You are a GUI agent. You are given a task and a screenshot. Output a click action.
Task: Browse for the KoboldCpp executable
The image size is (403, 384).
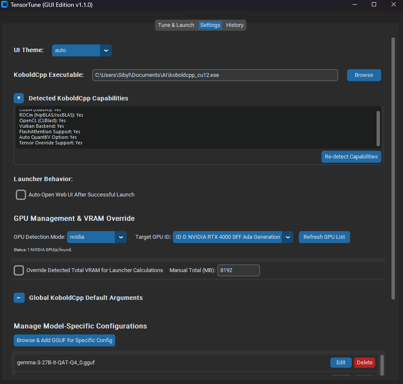click(x=364, y=75)
